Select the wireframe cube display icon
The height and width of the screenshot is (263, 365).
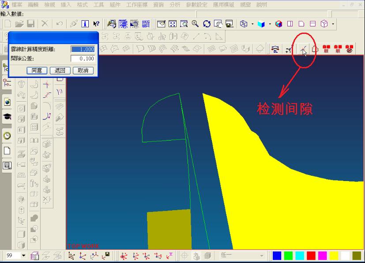[244, 24]
